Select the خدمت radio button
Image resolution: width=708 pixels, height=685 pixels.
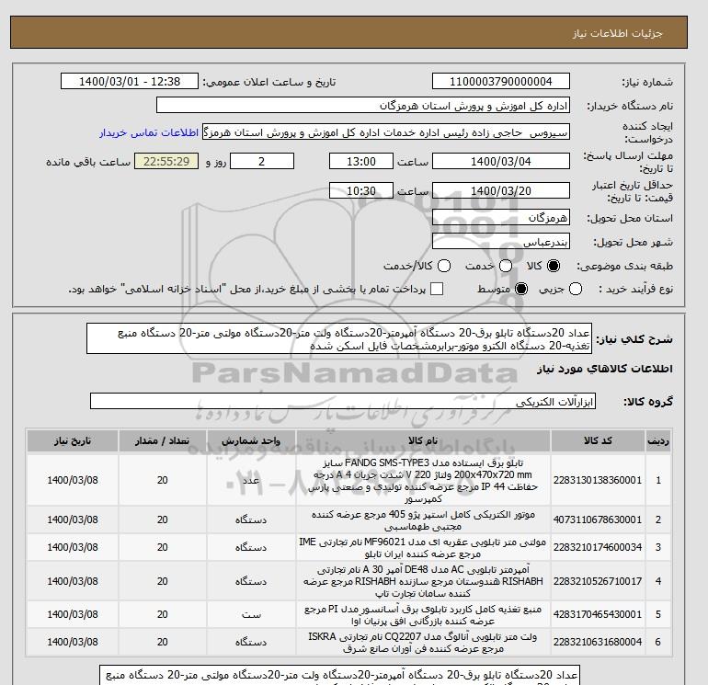(x=506, y=266)
